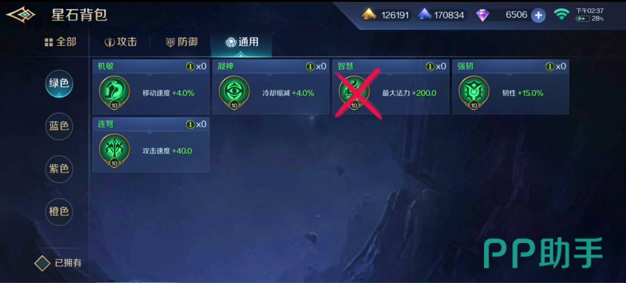This screenshot has width=626, height=283.
Task: Select the 橙色 orange rarity filter
Action: point(59,211)
